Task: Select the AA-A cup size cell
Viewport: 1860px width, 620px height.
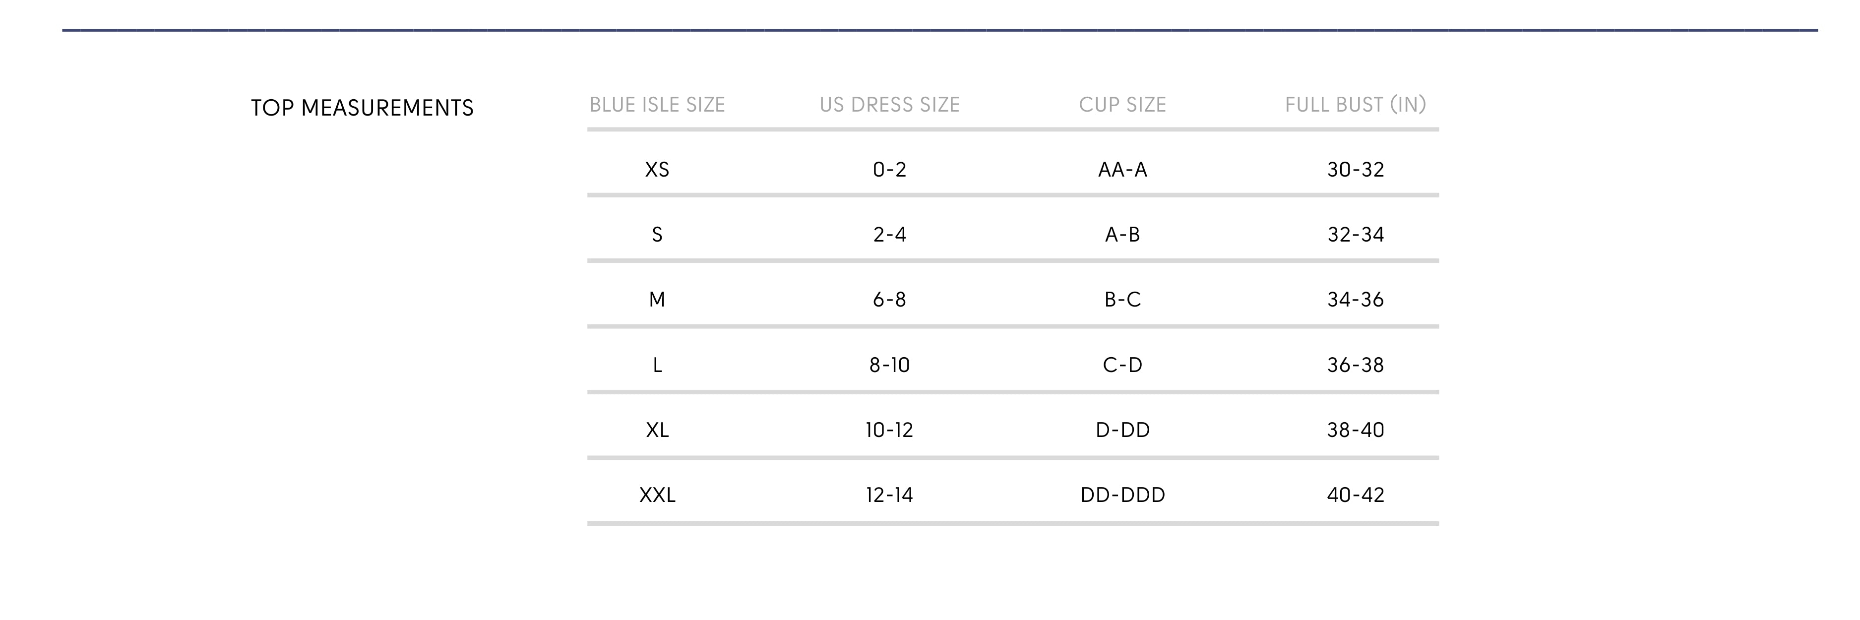Action: pos(1123,170)
